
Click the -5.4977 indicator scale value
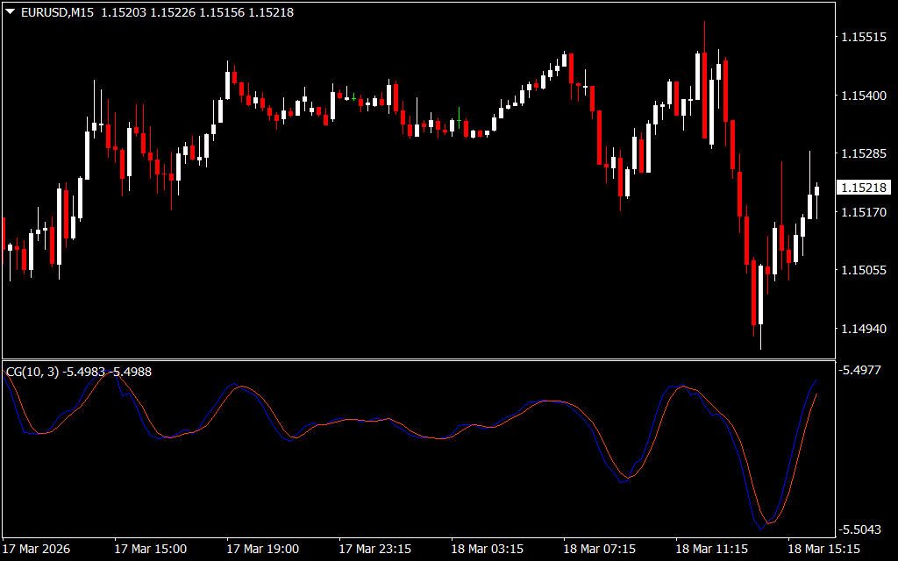(x=862, y=371)
